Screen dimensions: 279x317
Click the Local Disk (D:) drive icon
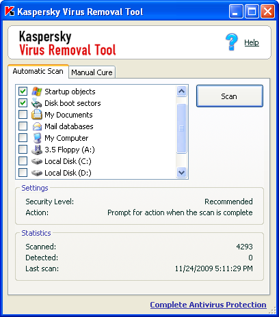click(37, 173)
